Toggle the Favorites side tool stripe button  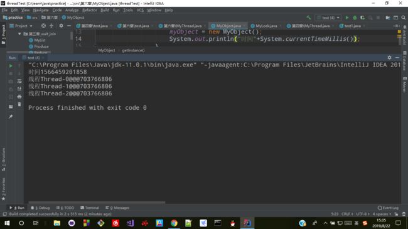3,189
